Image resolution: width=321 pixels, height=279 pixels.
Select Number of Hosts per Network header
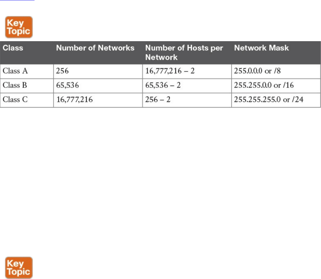(187, 53)
